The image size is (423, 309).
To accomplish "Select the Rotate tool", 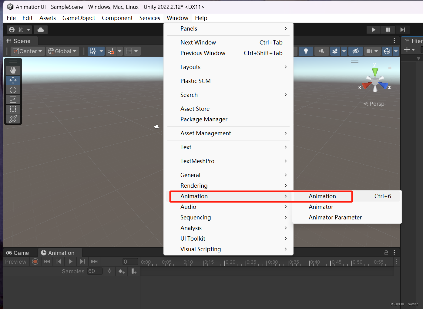I will pos(13,90).
